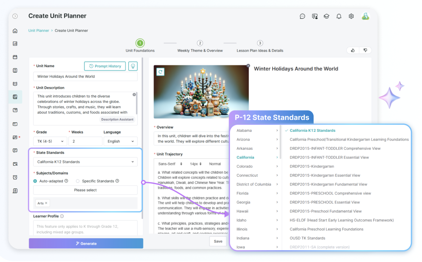Remove the Arts subject tag
This screenshot has height=262, width=422.
(46, 203)
